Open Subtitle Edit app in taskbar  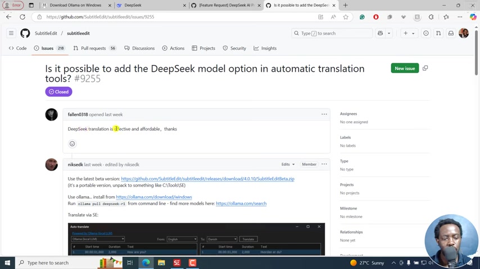click(176, 263)
